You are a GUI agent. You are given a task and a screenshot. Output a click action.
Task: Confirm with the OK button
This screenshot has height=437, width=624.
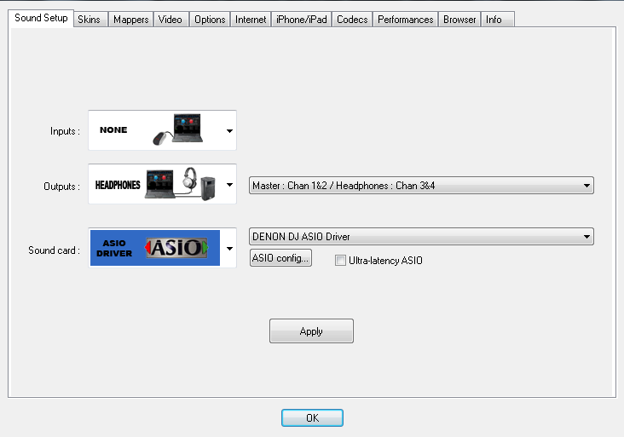tap(312, 418)
